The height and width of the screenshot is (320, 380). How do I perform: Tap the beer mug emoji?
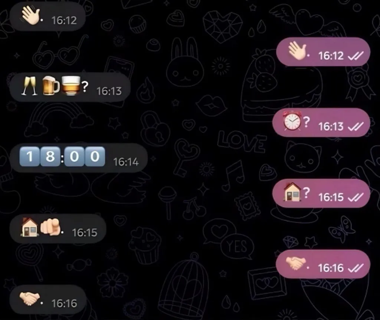click(x=50, y=86)
